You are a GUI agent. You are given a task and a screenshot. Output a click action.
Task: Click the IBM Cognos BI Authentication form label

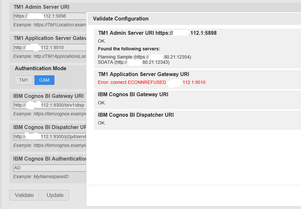(x=50, y=159)
